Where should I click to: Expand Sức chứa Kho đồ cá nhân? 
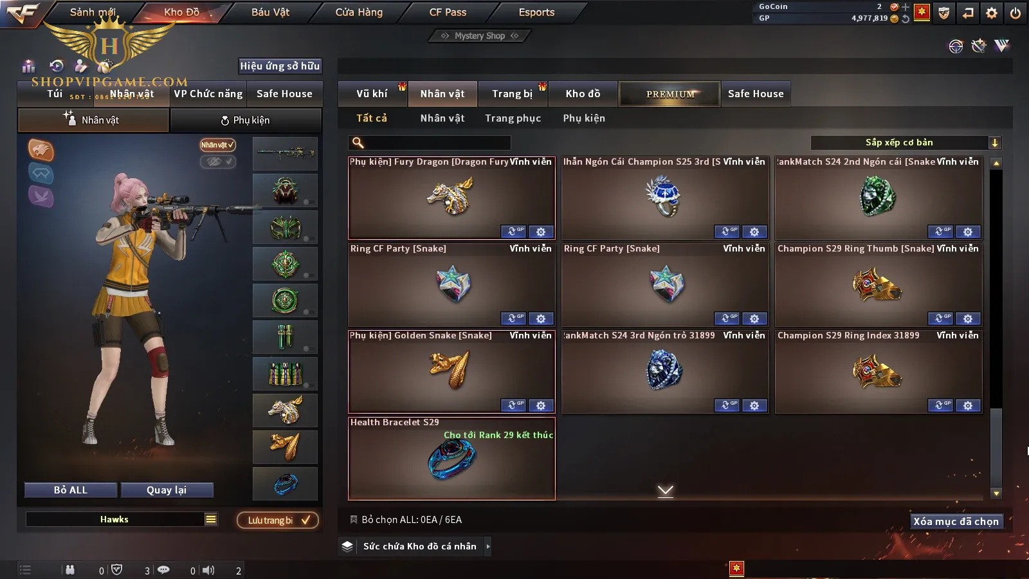click(415, 546)
